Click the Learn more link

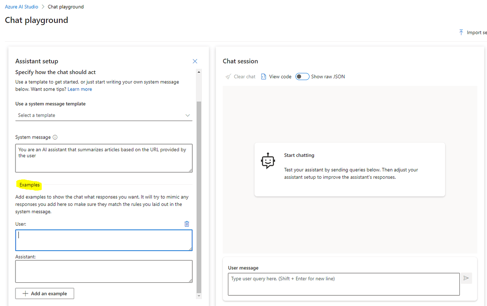80,89
